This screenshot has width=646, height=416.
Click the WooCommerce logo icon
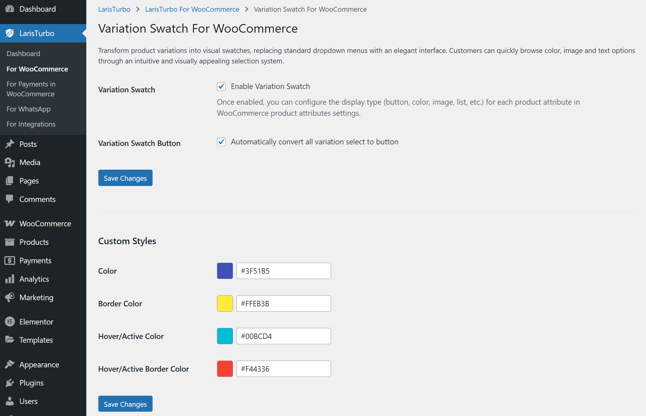click(x=10, y=224)
